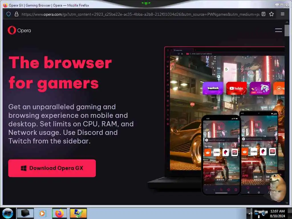292x219 pixels.
Task: Focus the Firefox URL address bar
Action: (x=141, y=14)
